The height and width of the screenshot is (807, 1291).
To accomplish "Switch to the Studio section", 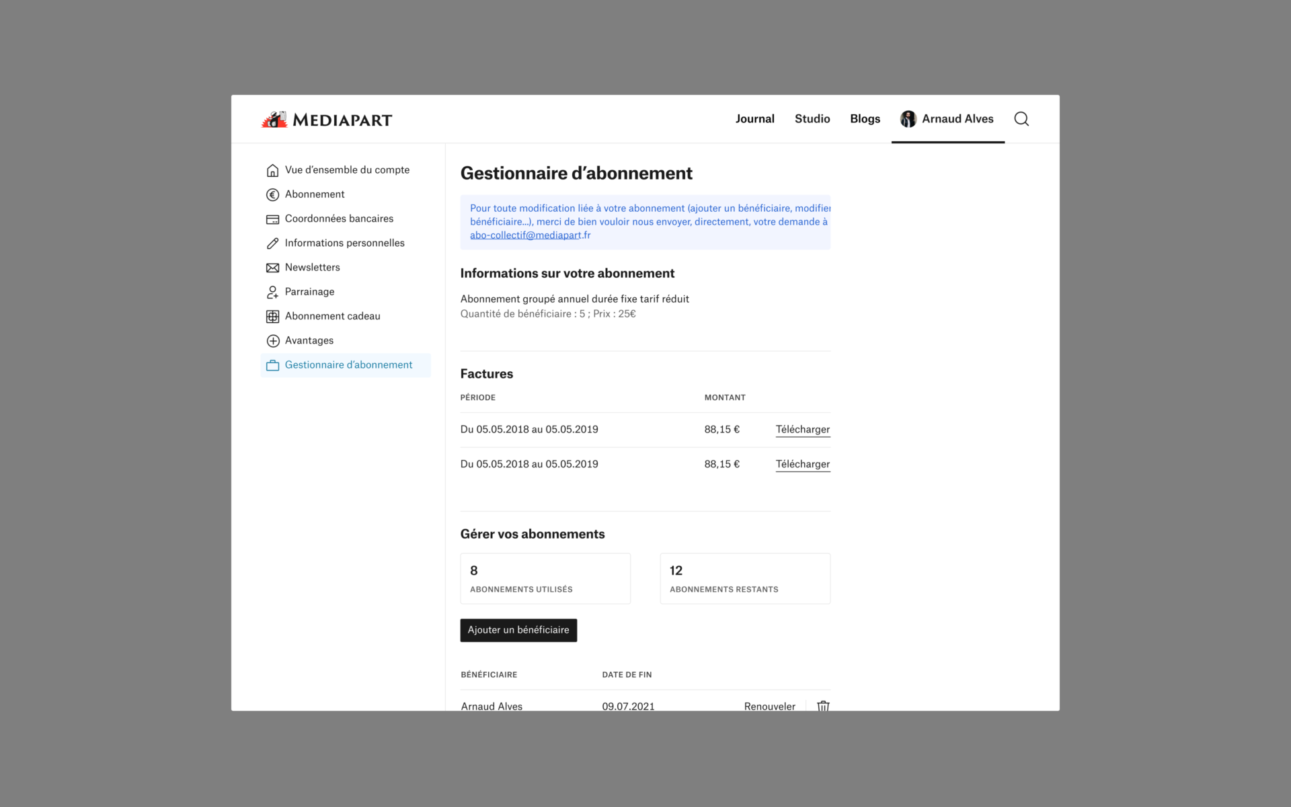I will [812, 118].
